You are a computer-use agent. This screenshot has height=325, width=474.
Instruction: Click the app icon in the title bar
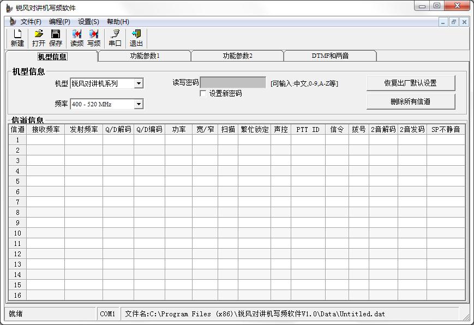9,8
